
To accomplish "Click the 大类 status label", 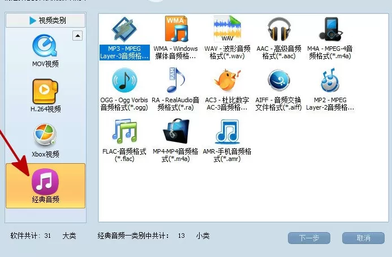I will tap(69, 236).
